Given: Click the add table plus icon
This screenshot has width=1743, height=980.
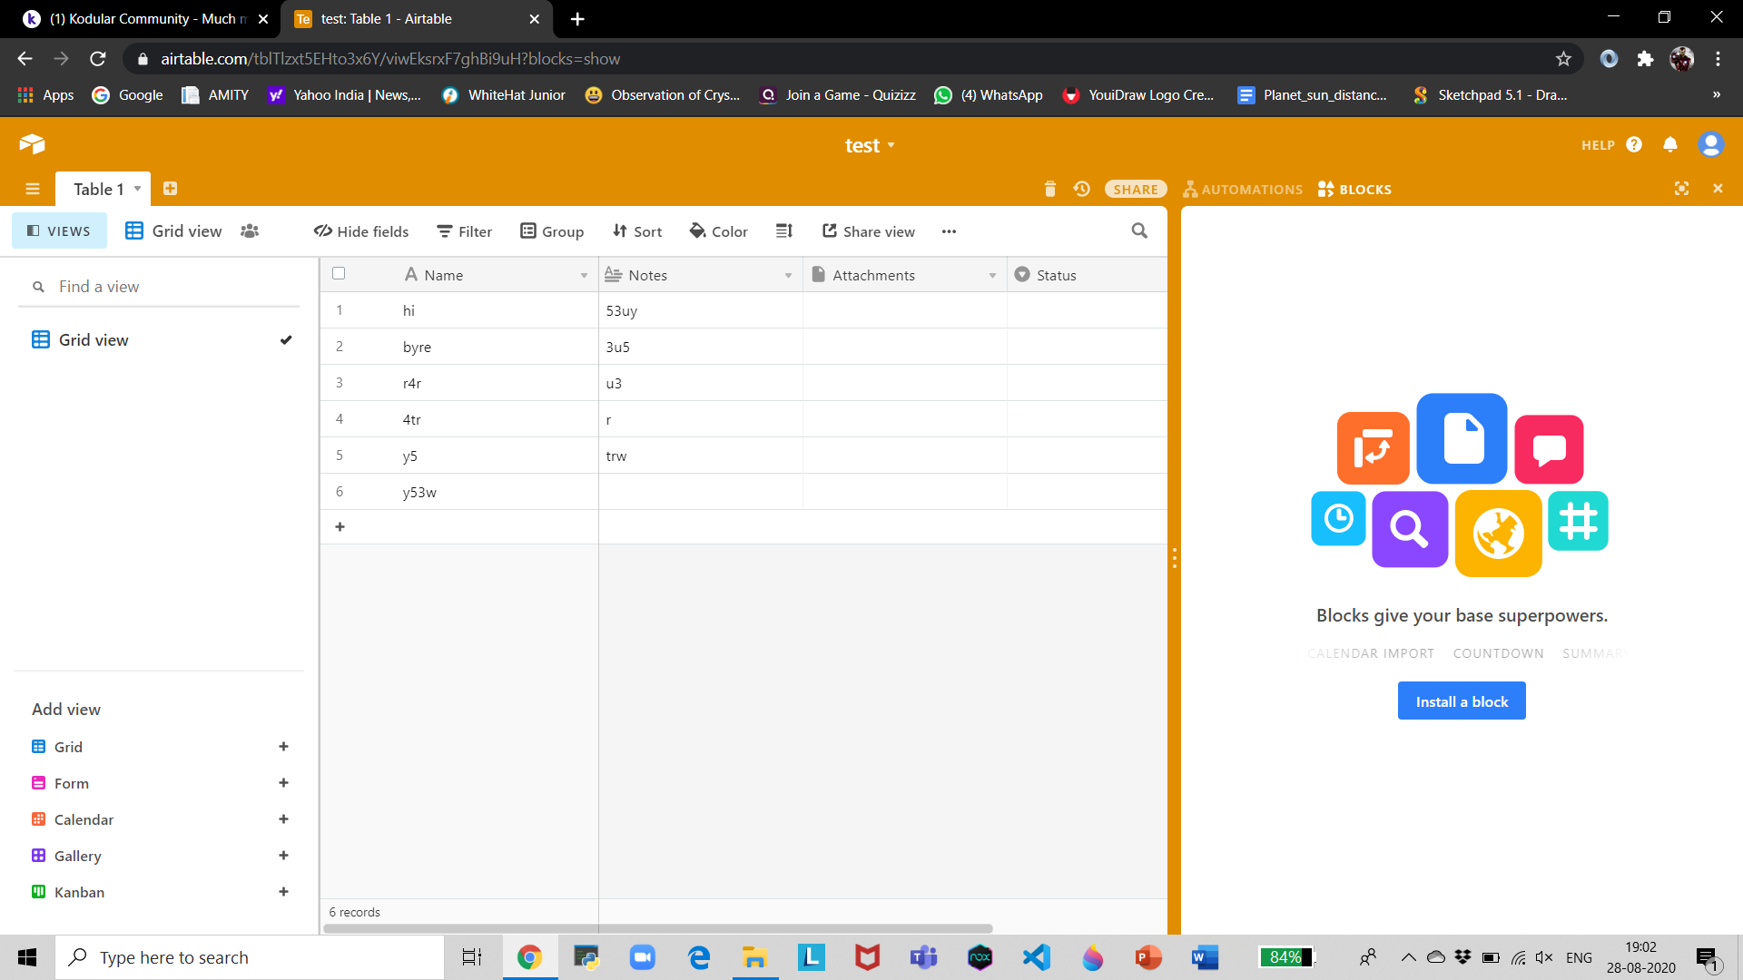Looking at the screenshot, I should pyautogui.click(x=170, y=189).
